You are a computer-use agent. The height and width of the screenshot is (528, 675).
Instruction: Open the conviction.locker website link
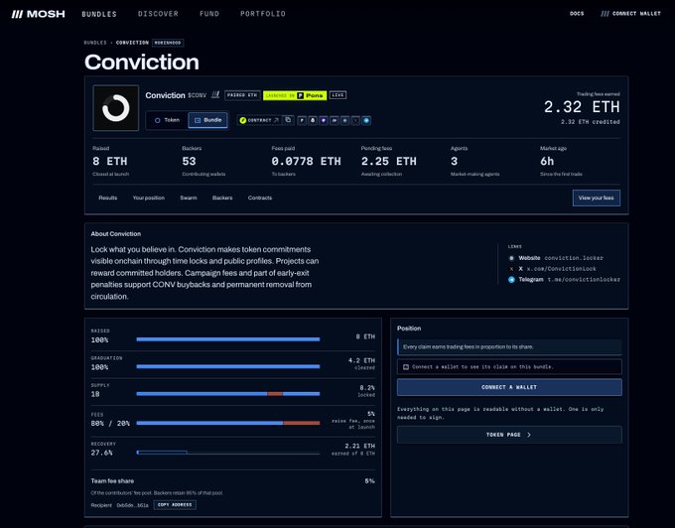tap(574, 258)
